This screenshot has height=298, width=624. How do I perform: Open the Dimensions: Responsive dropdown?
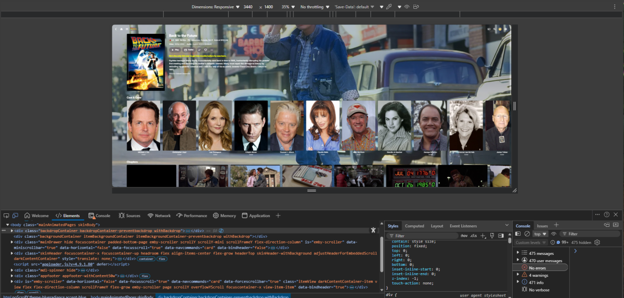coord(215,7)
